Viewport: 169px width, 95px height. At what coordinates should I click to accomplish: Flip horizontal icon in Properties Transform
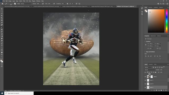[x=157, y=48]
